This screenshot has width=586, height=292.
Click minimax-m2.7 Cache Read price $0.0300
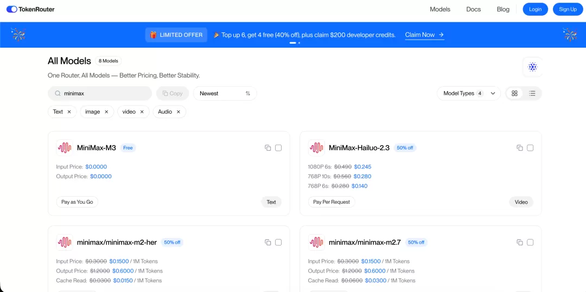[x=375, y=281]
